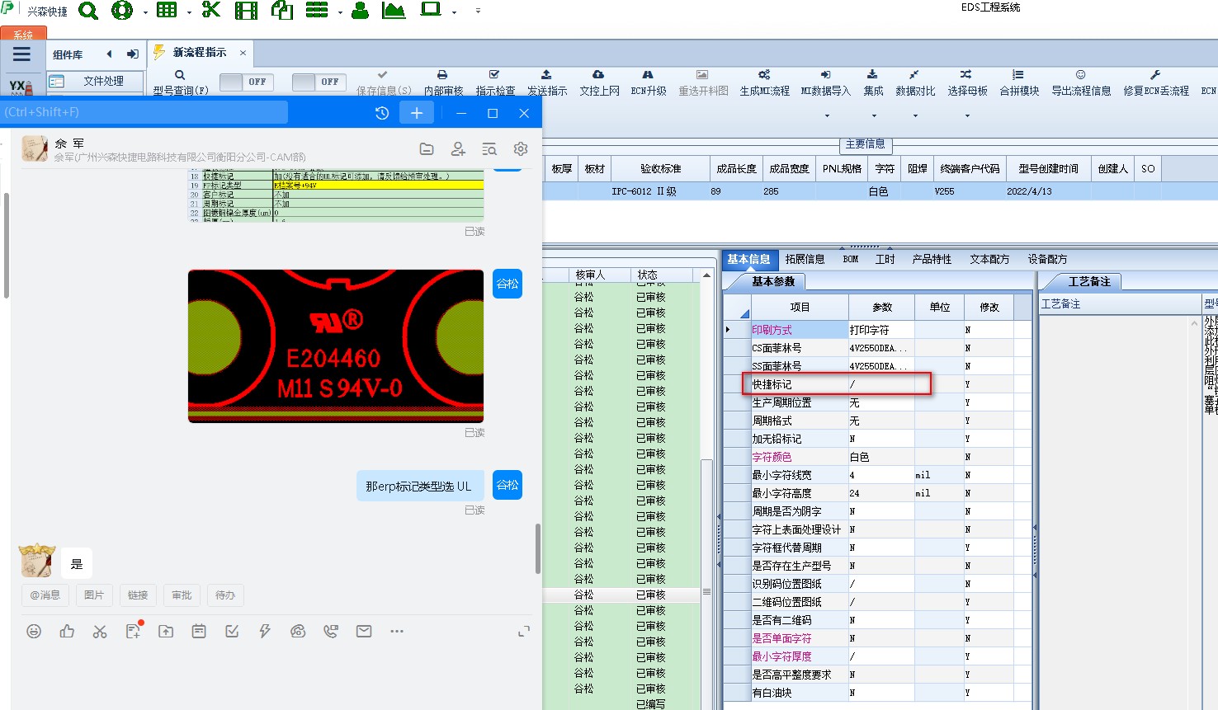
Task: Close the 新流程指示 tab
Action: click(243, 53)
